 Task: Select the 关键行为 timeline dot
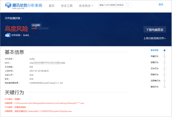164,56
